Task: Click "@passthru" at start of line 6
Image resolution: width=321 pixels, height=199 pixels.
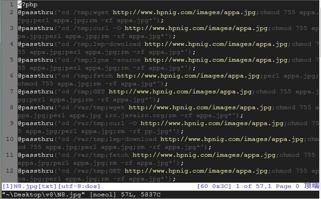Action: click(36, 76)
